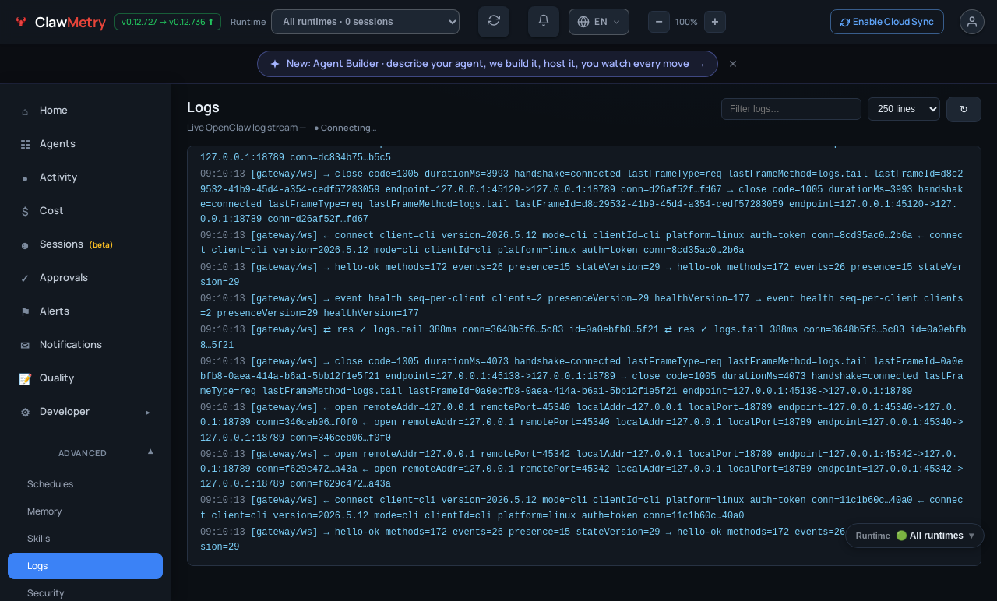The width and height of the screenshot is (997, 601).
Task: Open the notifications bell icon
Action: click(544, 22)
